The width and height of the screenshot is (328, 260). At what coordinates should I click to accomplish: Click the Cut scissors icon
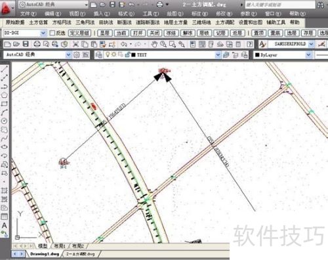[x=75, y=45]
